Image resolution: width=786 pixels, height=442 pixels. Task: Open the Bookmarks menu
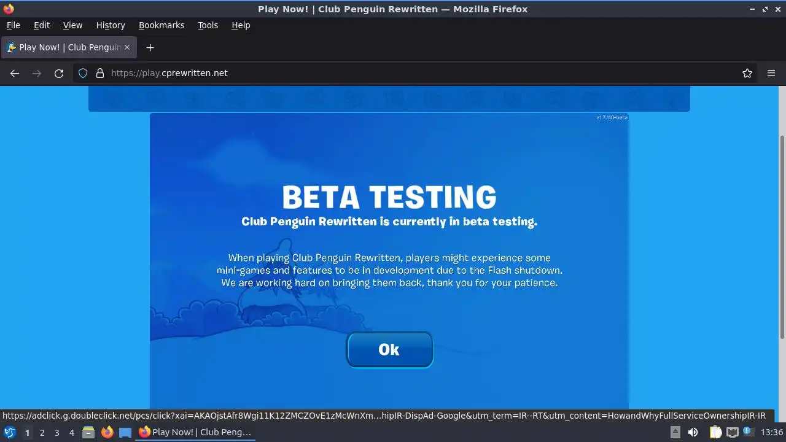coord(161,25)
